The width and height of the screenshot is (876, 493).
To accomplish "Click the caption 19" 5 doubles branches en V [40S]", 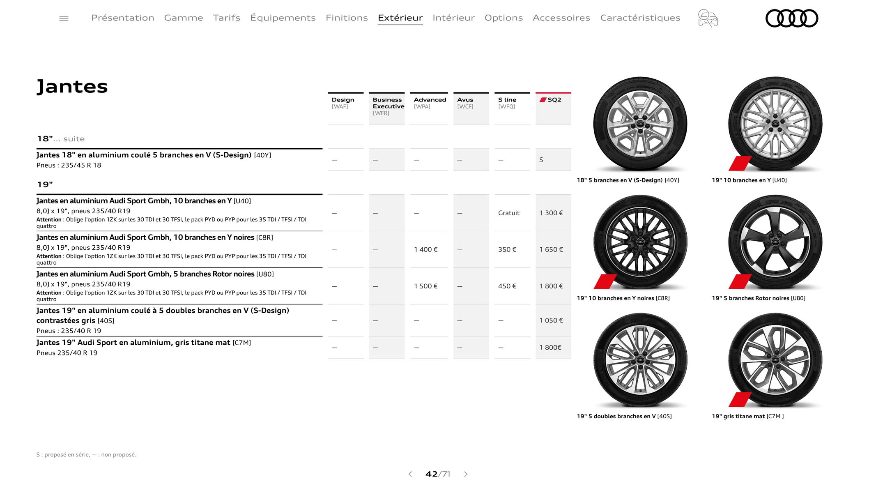I will (x=624, y=417).
